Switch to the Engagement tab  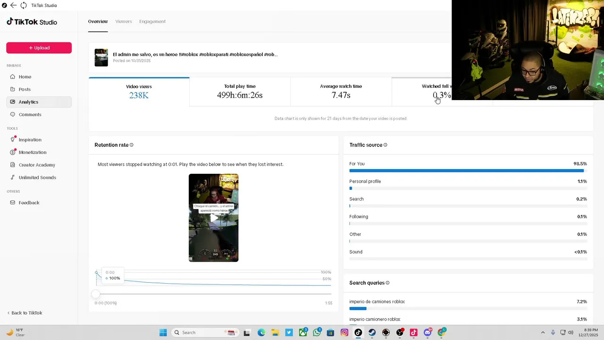(x=152, y=21)
